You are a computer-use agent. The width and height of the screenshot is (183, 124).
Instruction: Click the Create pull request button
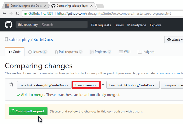28,111
